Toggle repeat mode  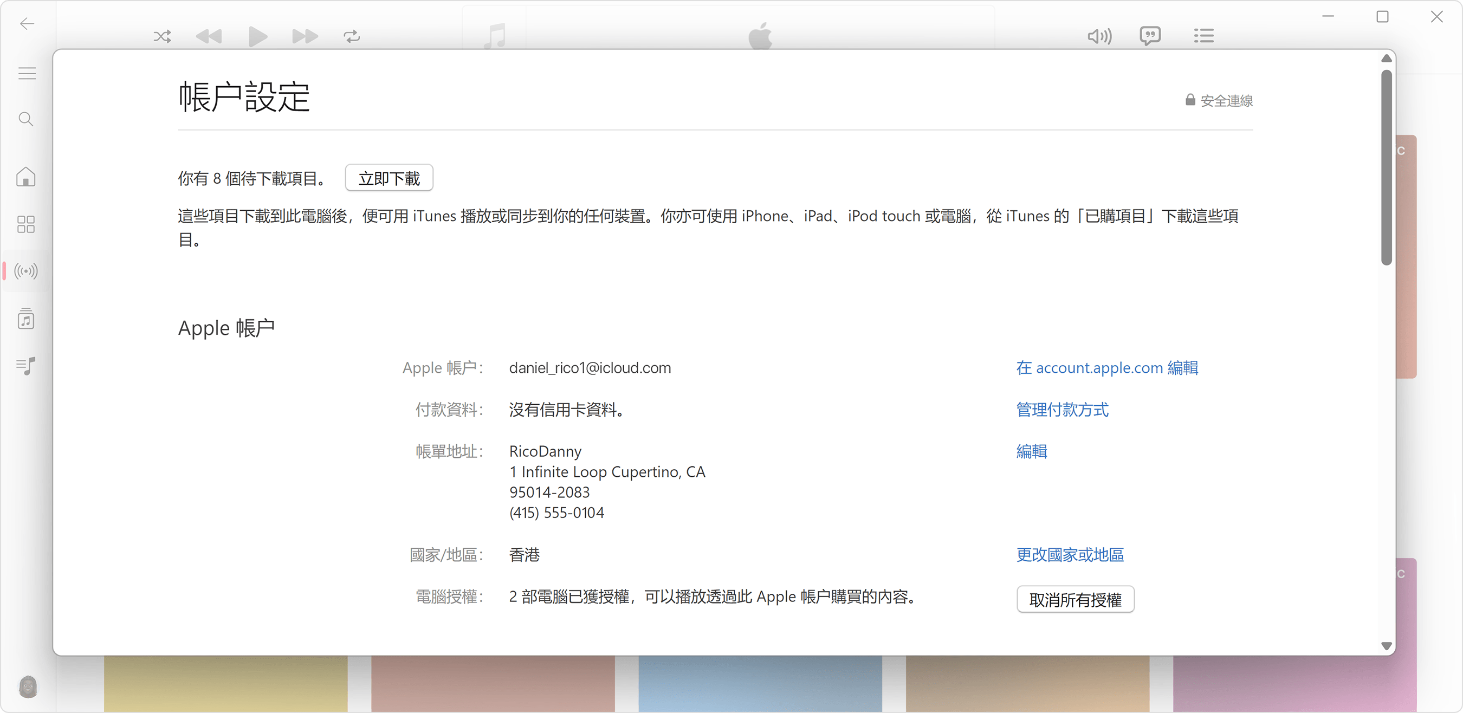point(352,36)
